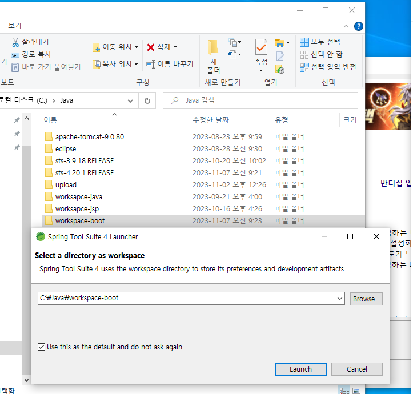Open address bar history dropdown chevron
Viewport: 413px width, 394px height.
(x=130, y=101)
